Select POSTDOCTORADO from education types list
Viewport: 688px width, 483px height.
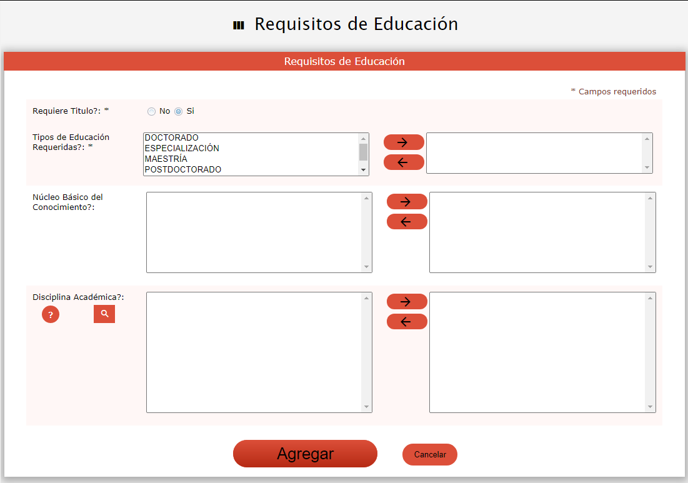click(x=183, y=170)
